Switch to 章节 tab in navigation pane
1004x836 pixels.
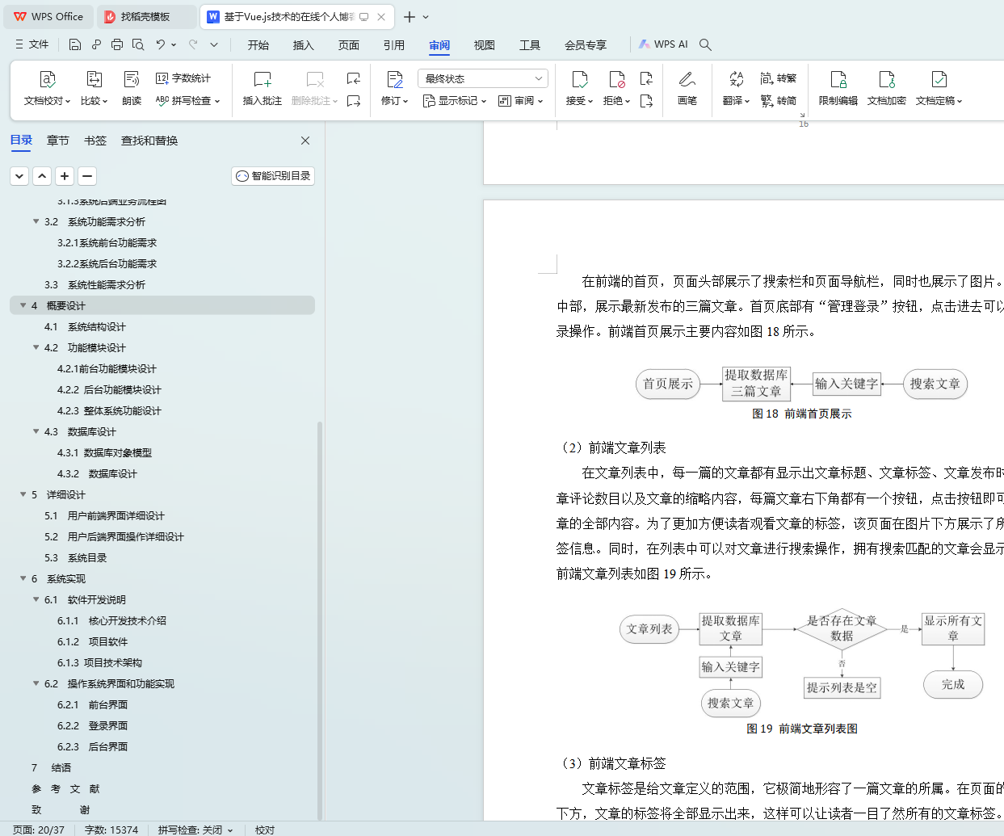(x=58, y=141)
